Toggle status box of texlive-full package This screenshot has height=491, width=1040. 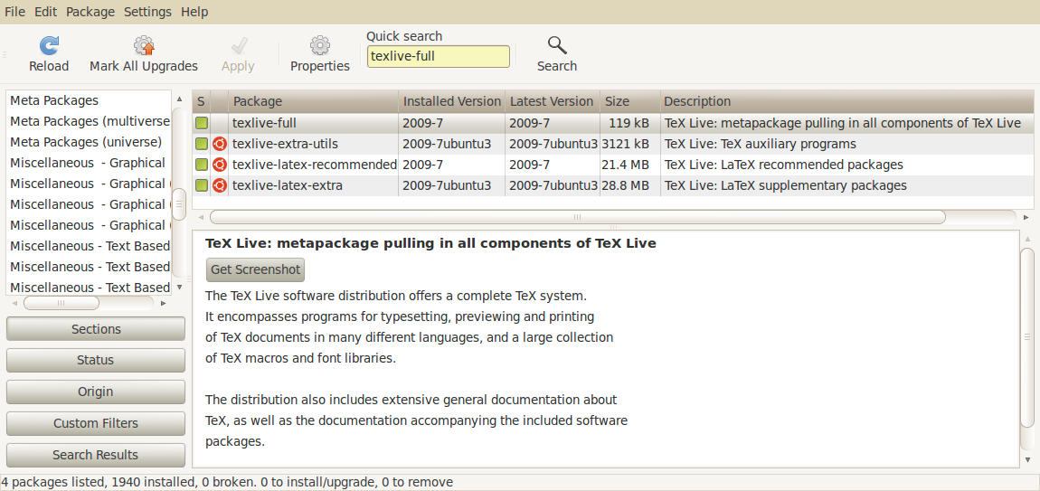pos(202,123)
